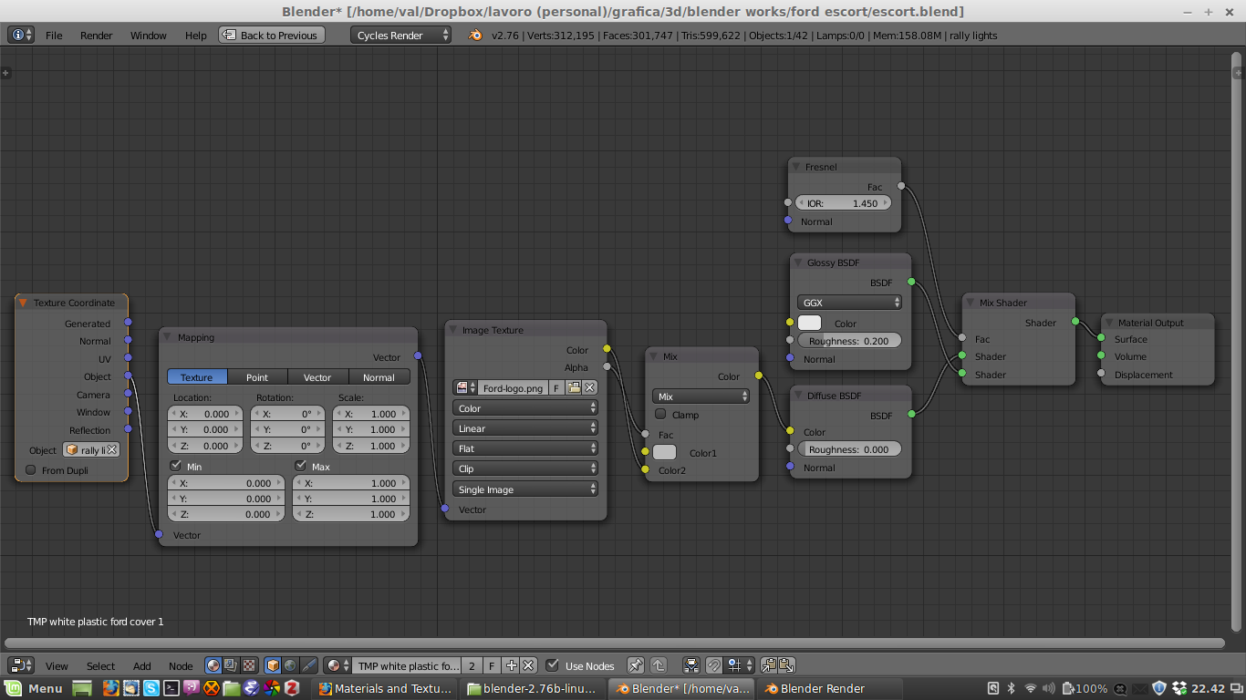Select the Normal mapping type button
Image resolution: width=1246 pixels, height=700 pixels.
(x=379, y=377)
